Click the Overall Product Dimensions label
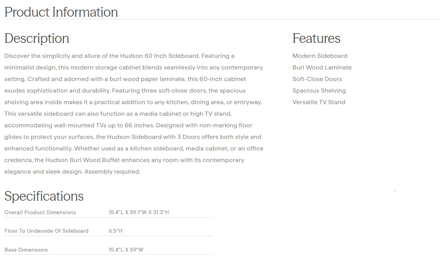The width and height of the screenshot is (440, 262). pos(40,212)
